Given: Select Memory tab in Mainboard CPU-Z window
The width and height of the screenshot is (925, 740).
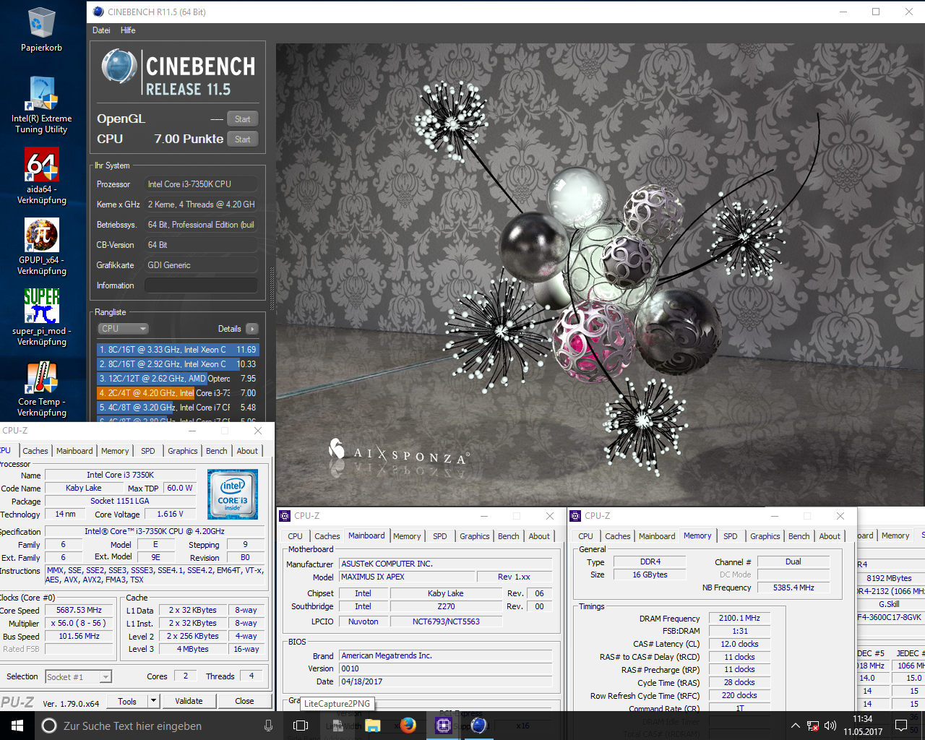Looking at the screenshot, I should 407,536.
